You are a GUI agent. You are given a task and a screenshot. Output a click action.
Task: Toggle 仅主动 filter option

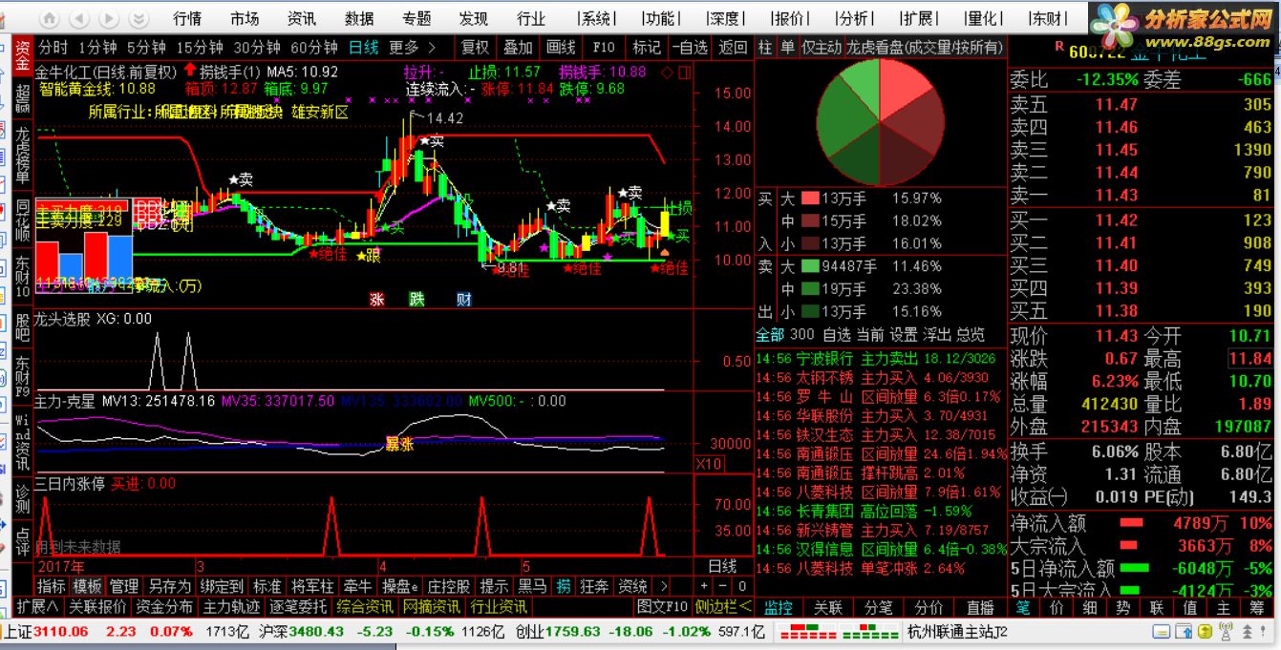pyautogui.click(x=822, y=48)
